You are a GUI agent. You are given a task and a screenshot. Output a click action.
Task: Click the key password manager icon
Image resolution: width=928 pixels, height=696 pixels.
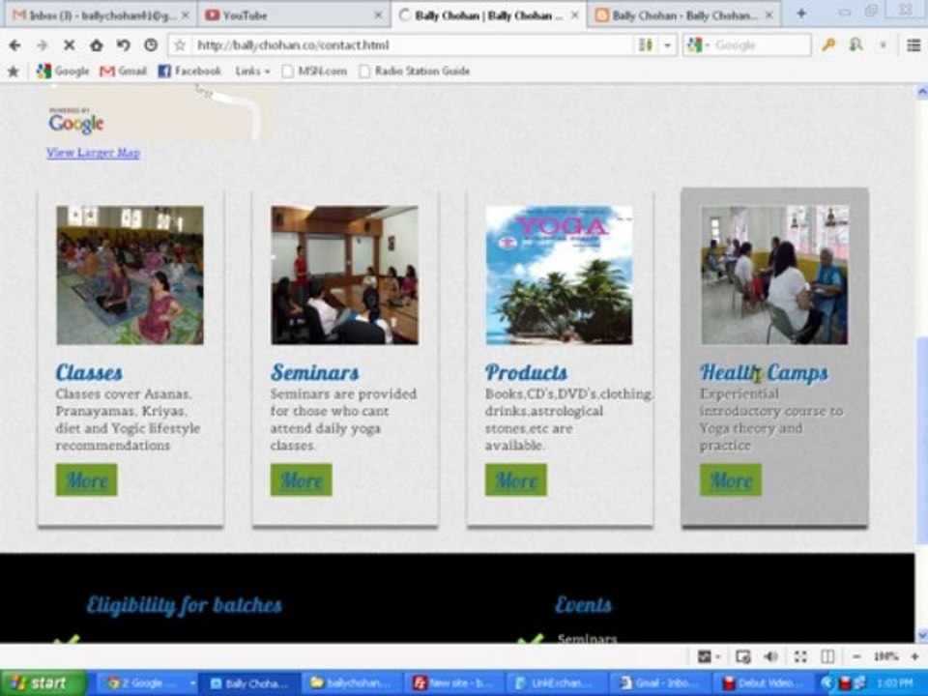[828, 45]
